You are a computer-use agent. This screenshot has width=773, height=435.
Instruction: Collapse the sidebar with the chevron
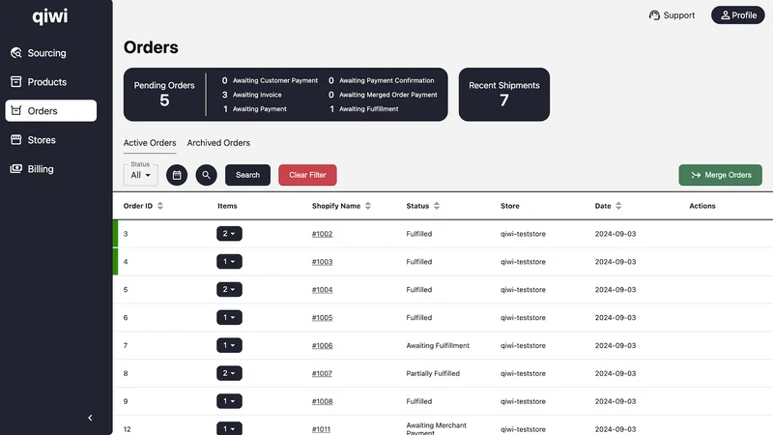point(90,418)
